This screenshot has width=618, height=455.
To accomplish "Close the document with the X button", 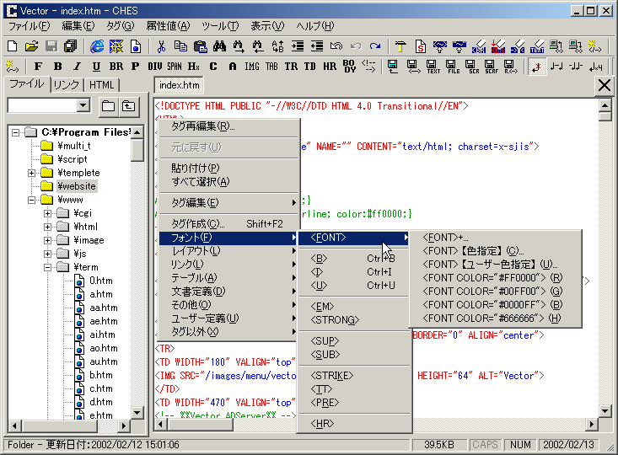I will coord(604,85).
